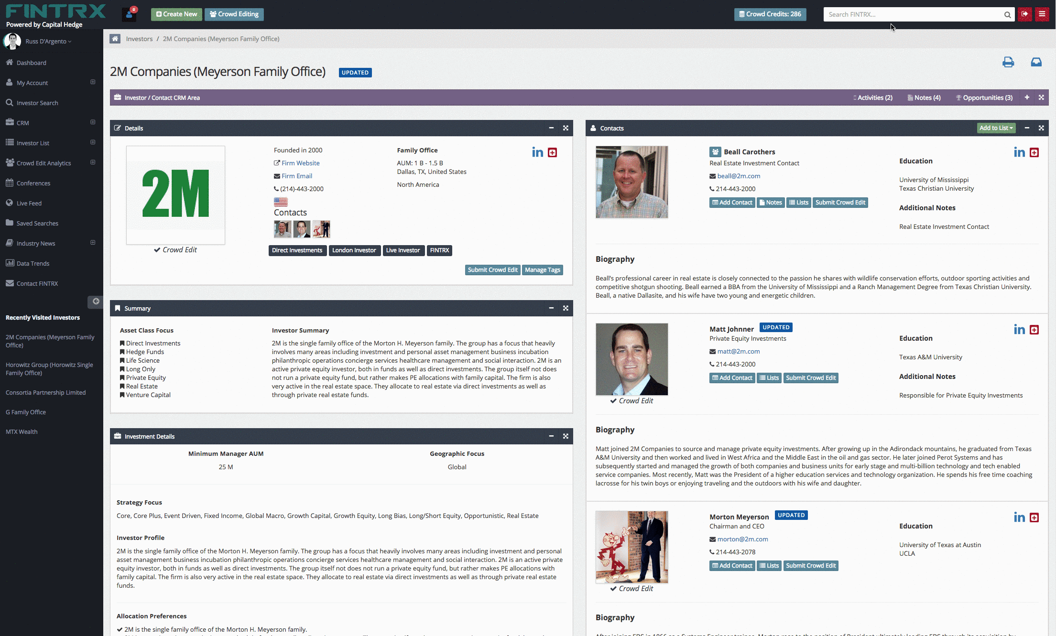The image size is (1056, 636).
Task: Click the Crowd Editing button
Action: click(234, 14)
